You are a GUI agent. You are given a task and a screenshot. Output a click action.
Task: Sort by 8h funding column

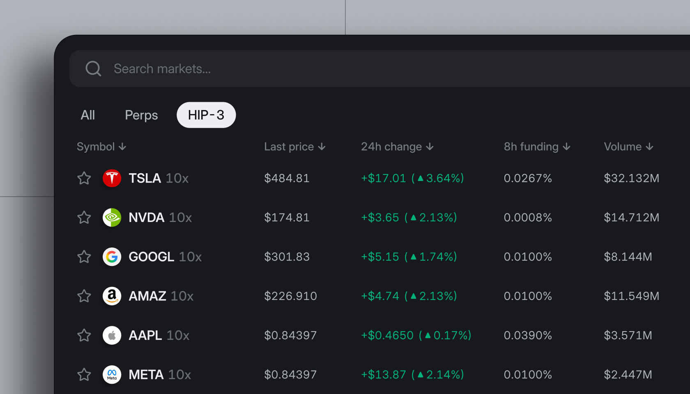tap(537, 147)
